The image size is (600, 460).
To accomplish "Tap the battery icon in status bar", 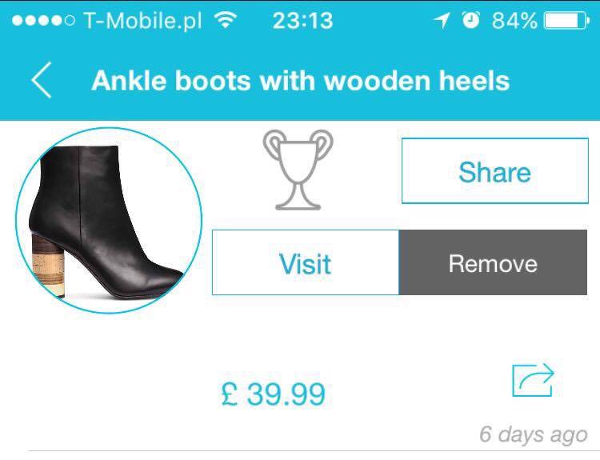I will click(x=566, y=20).
